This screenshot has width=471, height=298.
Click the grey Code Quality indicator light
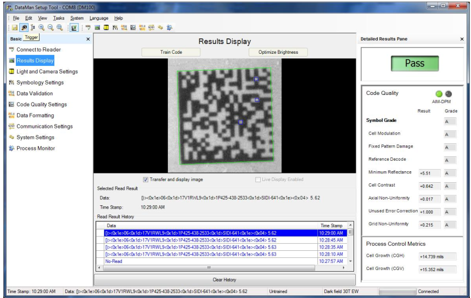[448, 94]
